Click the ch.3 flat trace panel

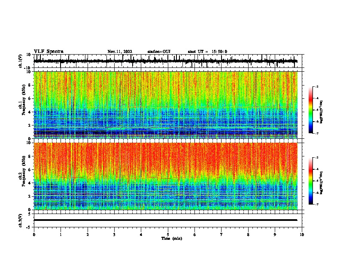[x=168, y=220]
